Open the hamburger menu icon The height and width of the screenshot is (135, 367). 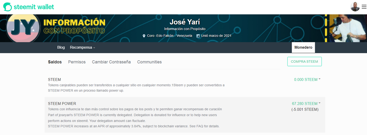click(364, 7)
